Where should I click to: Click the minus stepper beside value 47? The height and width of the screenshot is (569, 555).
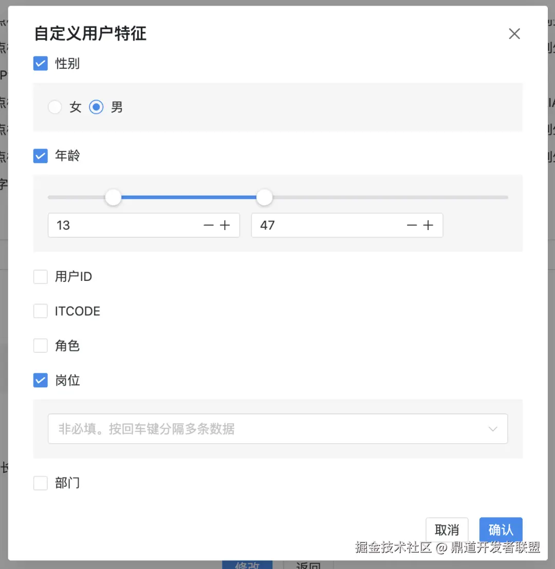point(412,225)
